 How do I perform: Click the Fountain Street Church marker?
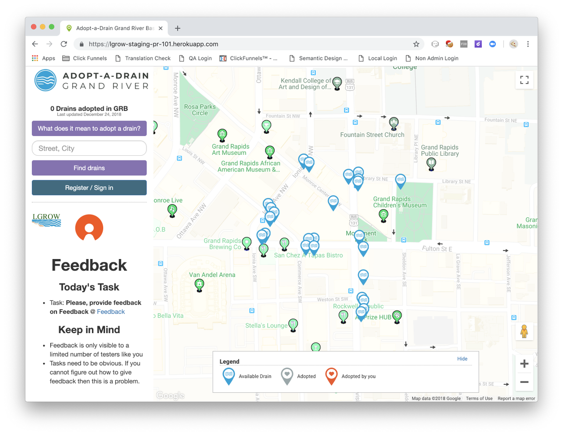click(394, 124)
